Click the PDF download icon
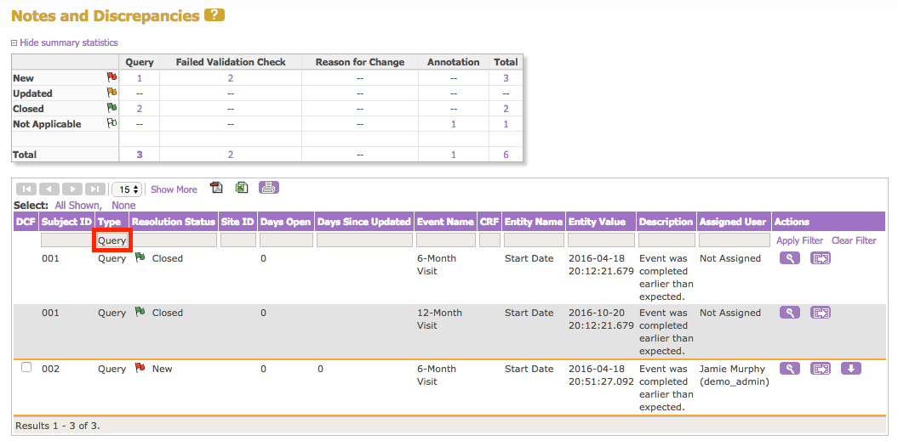Viewport: 898px width, 446px height. pos(216,189)
